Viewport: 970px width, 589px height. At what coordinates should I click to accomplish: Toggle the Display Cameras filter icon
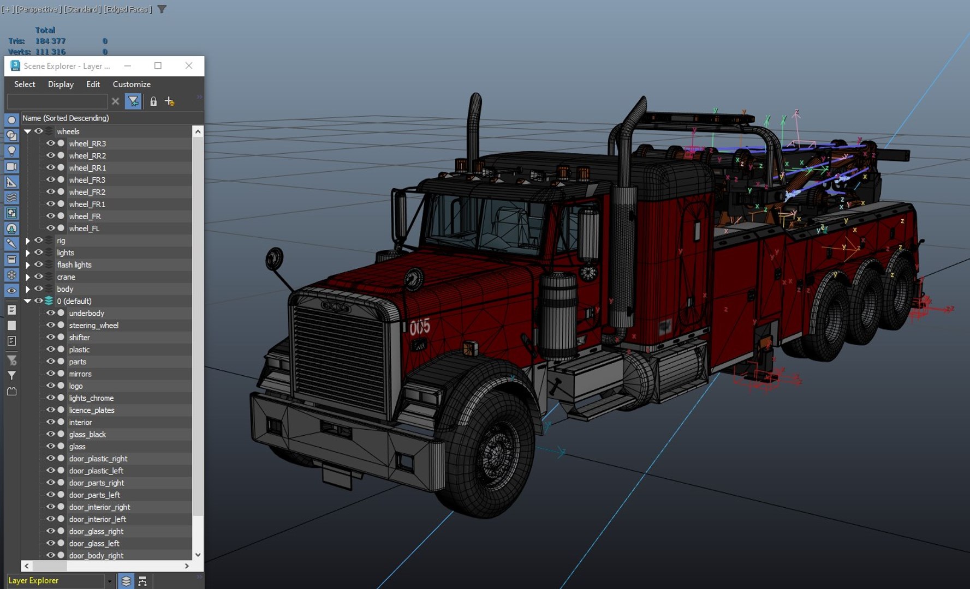tap(11, 166)
